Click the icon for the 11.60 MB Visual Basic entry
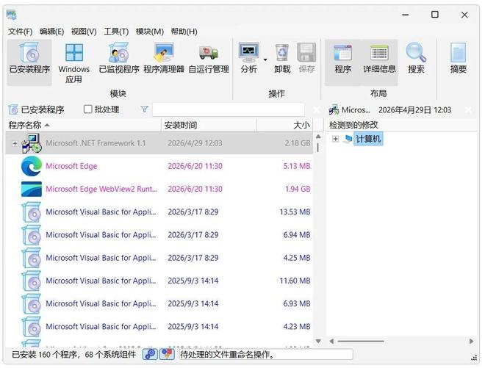This screenshot has width=485, height=368. [x=32, y=281]
